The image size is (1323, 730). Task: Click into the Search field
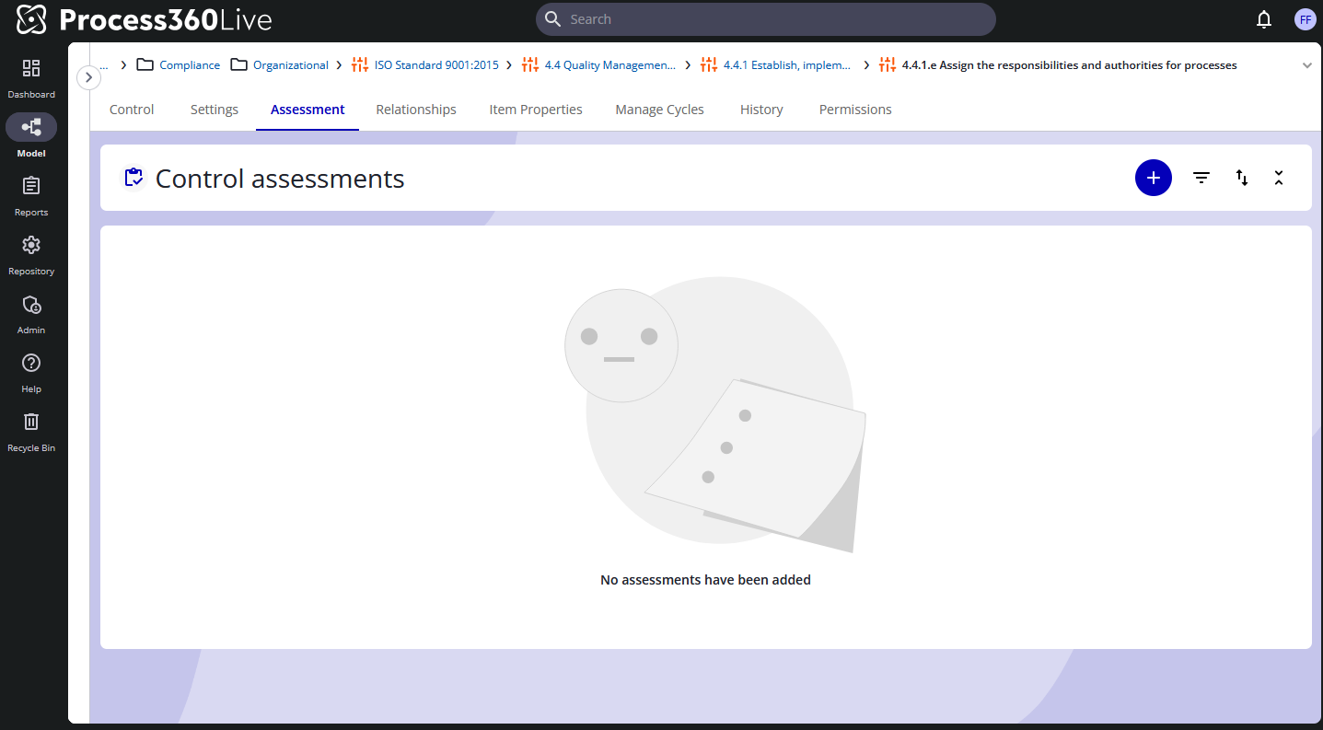click(x=766, y=19)
